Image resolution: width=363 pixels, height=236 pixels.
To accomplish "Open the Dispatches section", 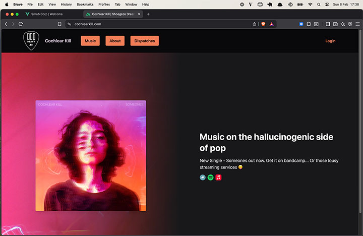I will click(x=145, y=41).
